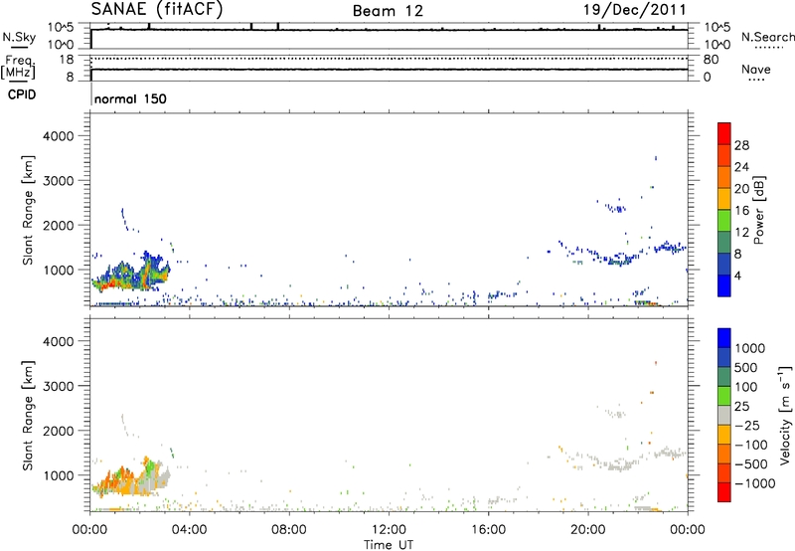Click the '1000' tick on Velocity colorbar
The height and width of the screenshot is (551, 795).
[x=750, y=348]
